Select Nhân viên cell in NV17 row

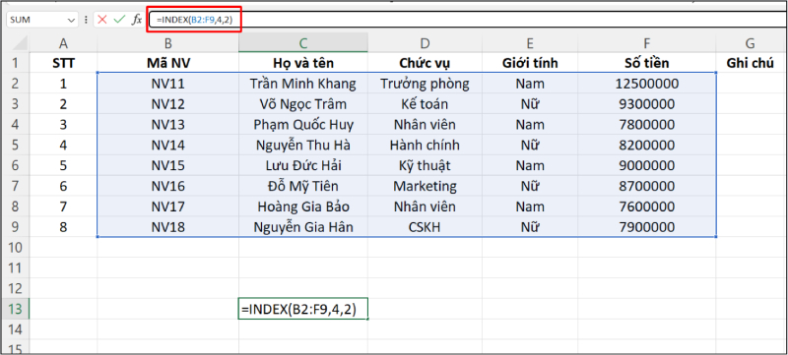coord(425,207)
